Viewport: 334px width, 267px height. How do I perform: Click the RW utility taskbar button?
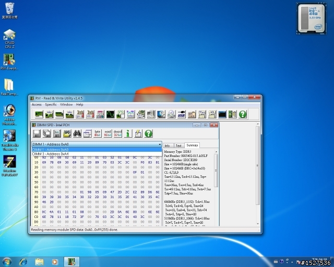71,262
